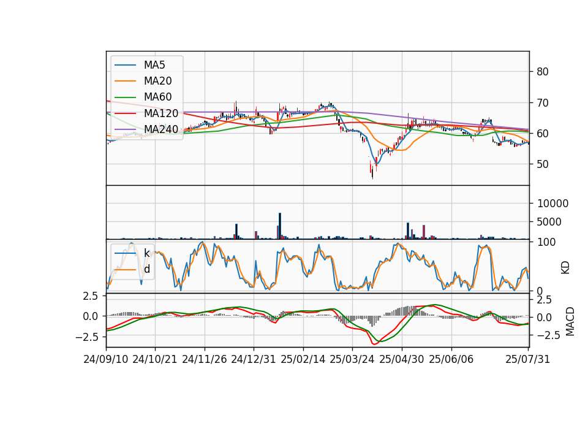The width and height of the screenshot is (588, 423).
Task: Click the MA120 legend label
Action: click(161, 113)
